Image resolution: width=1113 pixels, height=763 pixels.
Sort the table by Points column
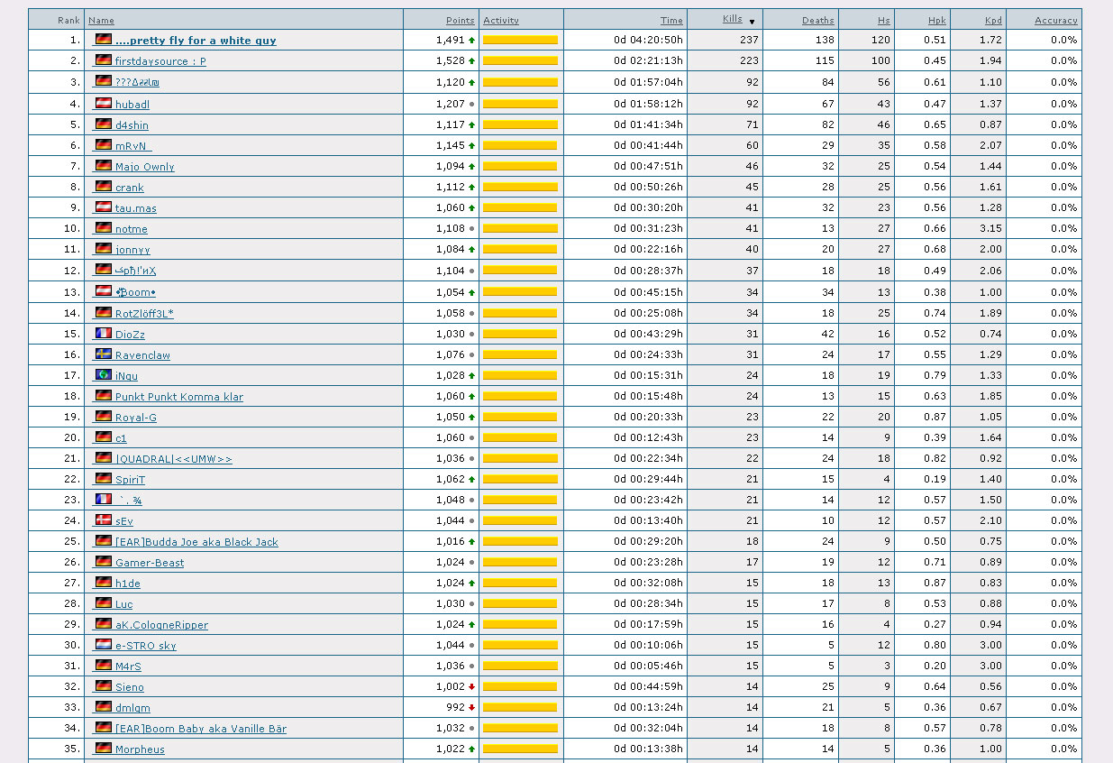coord(460,20)
